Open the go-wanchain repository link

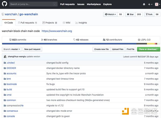[x=29, y=14]
